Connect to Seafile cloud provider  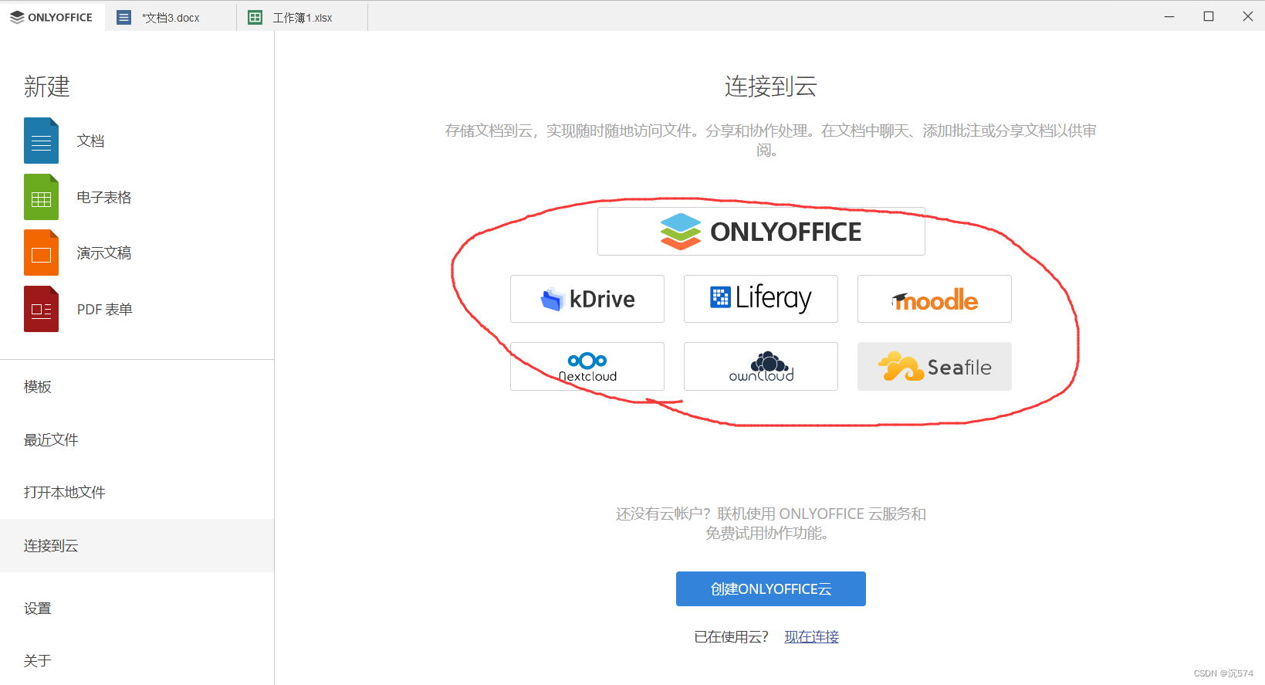(935, 366)
